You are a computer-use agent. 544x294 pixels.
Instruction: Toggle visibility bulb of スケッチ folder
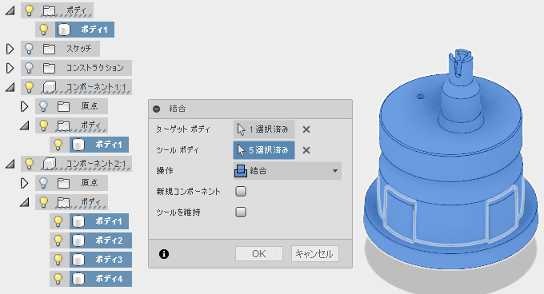29,49
